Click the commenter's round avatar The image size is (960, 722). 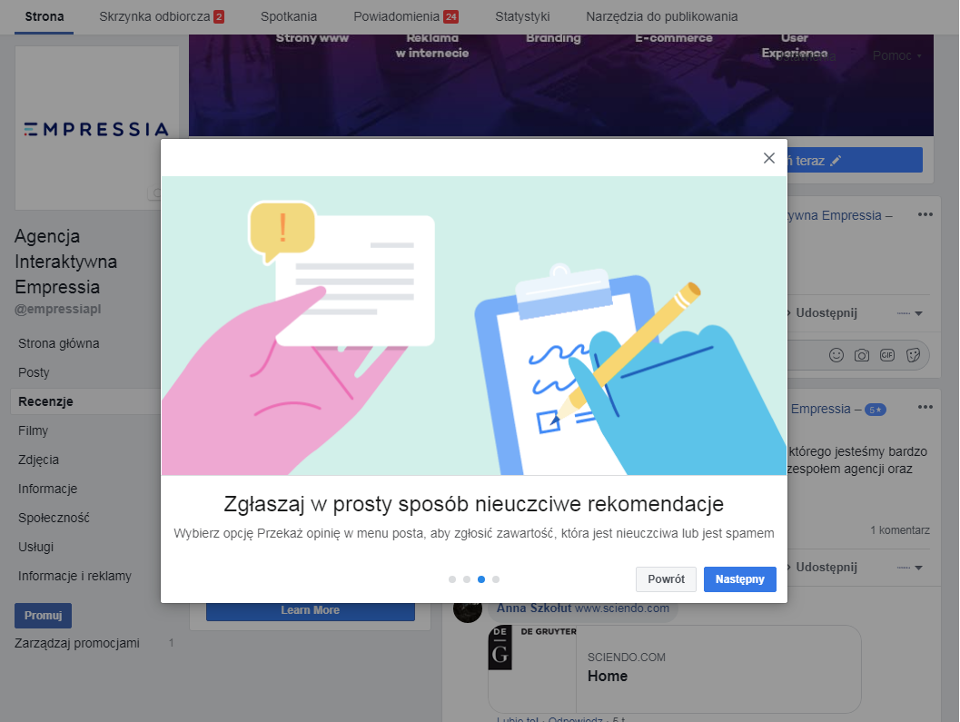click(x=468, y=611)
